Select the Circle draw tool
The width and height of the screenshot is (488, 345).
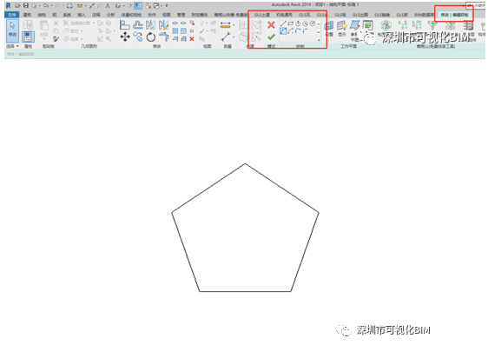pos(313,23)
